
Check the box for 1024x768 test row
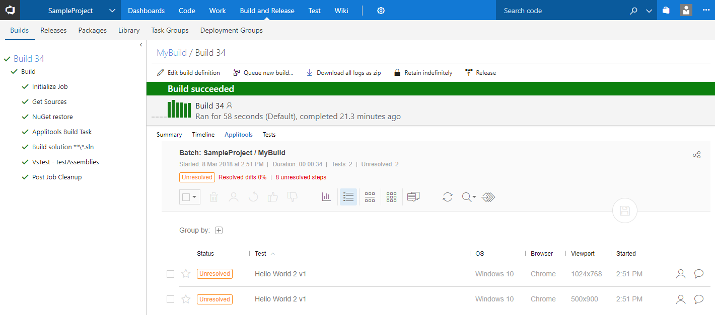(170, 274)
